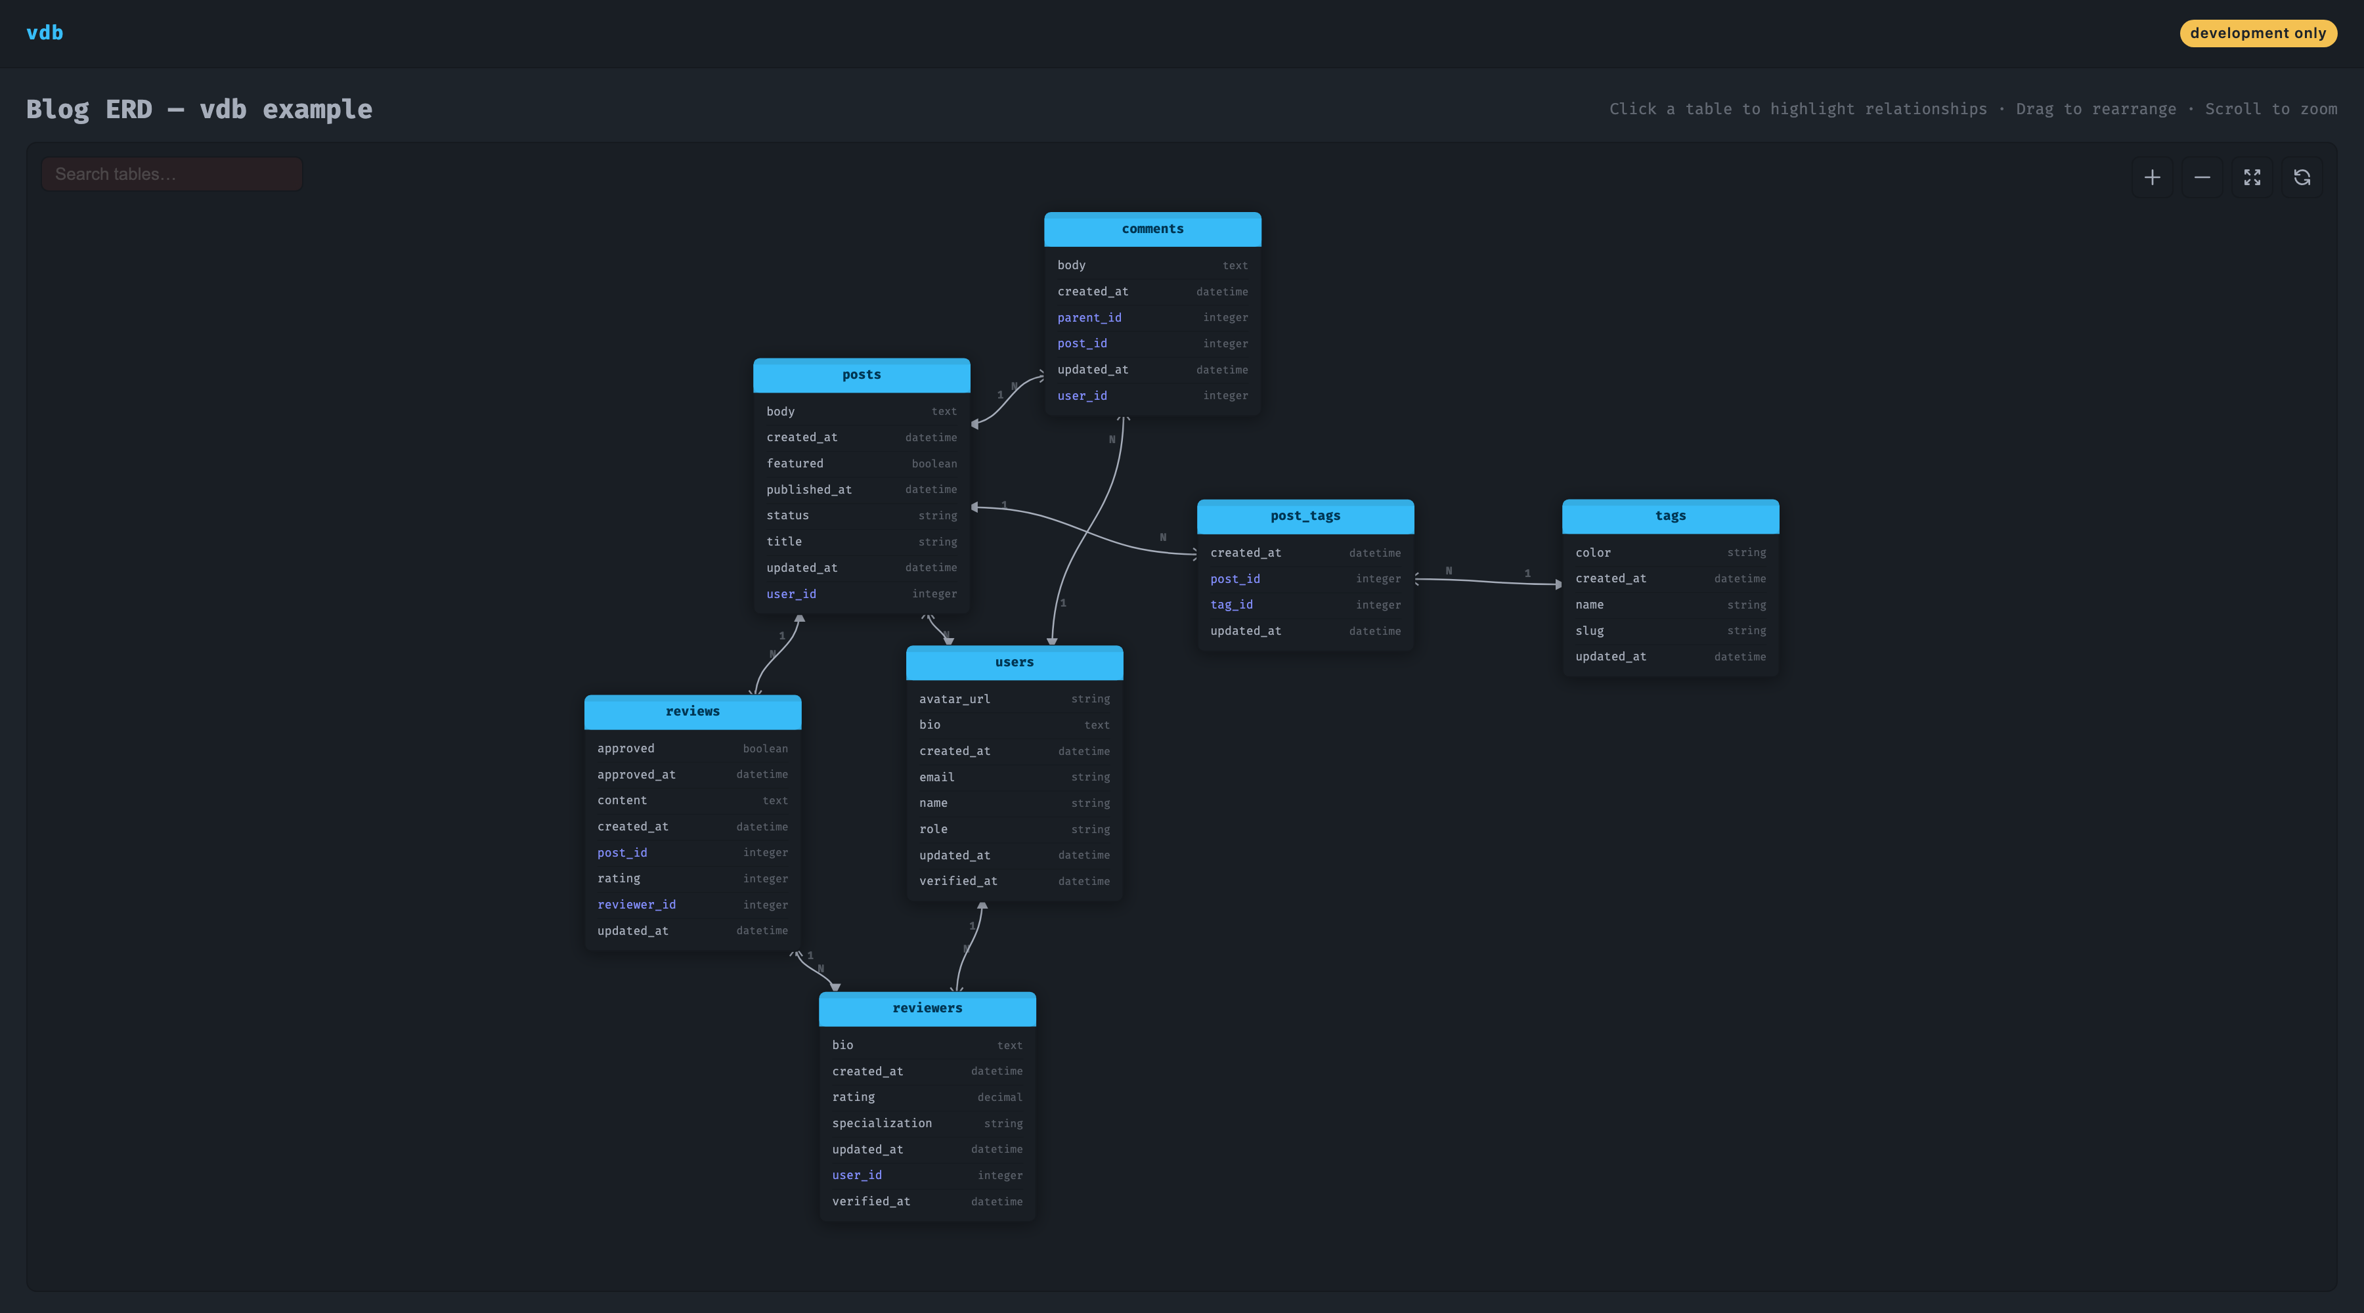
Task: Click the reviews table header
Action: (693, 711)
